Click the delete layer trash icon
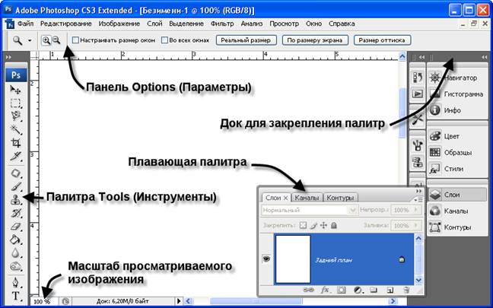493x308 pixels. (406, 290)
